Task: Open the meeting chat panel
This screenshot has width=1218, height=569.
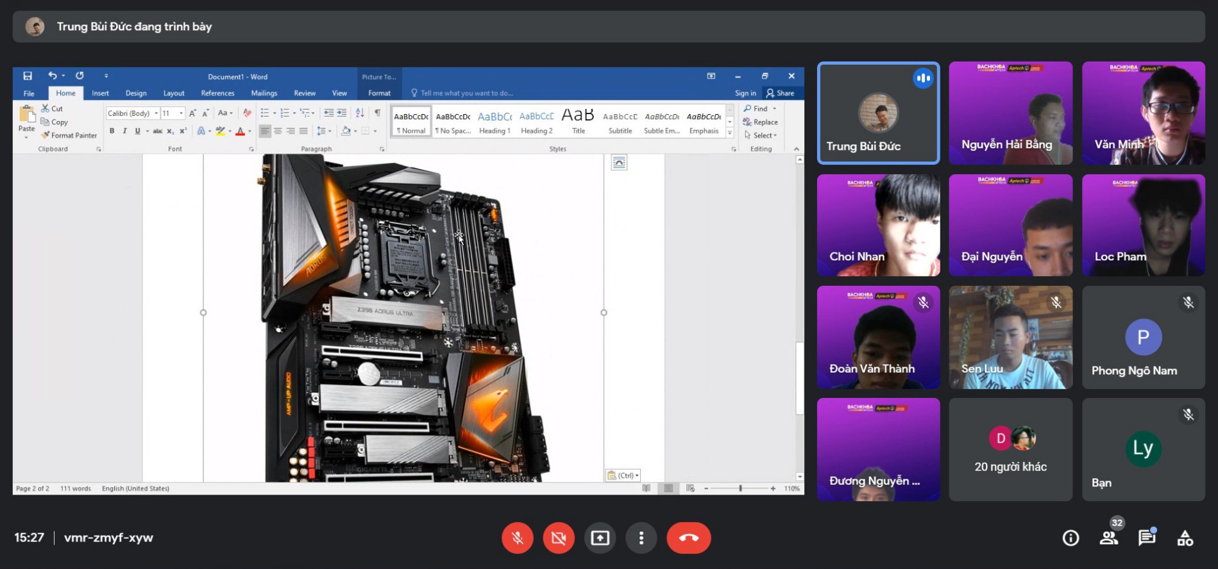Action: click(x=1147, y=538)
